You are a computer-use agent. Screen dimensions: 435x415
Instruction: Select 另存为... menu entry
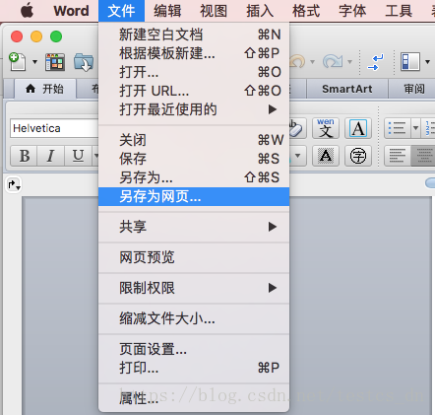[x=194, y=177]
